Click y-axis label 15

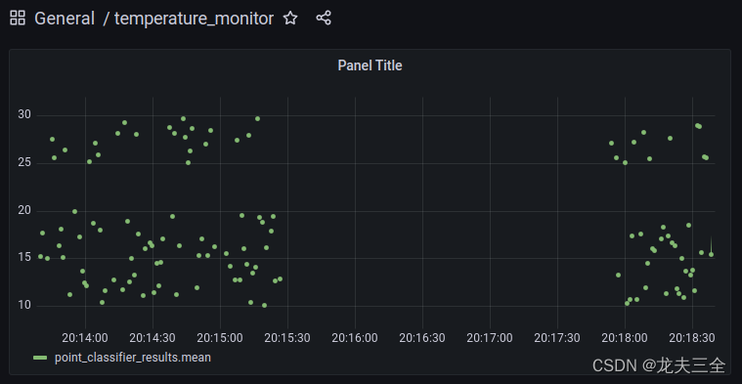pyautogui.click(x=24, y=257)
